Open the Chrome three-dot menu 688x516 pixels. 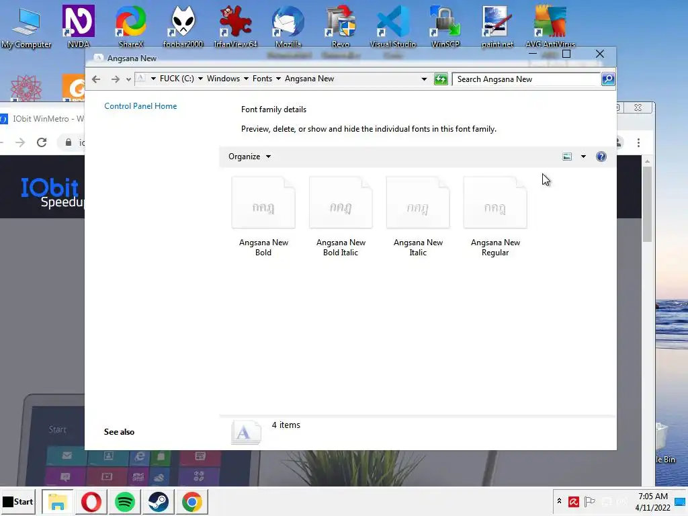coord(638,142)
